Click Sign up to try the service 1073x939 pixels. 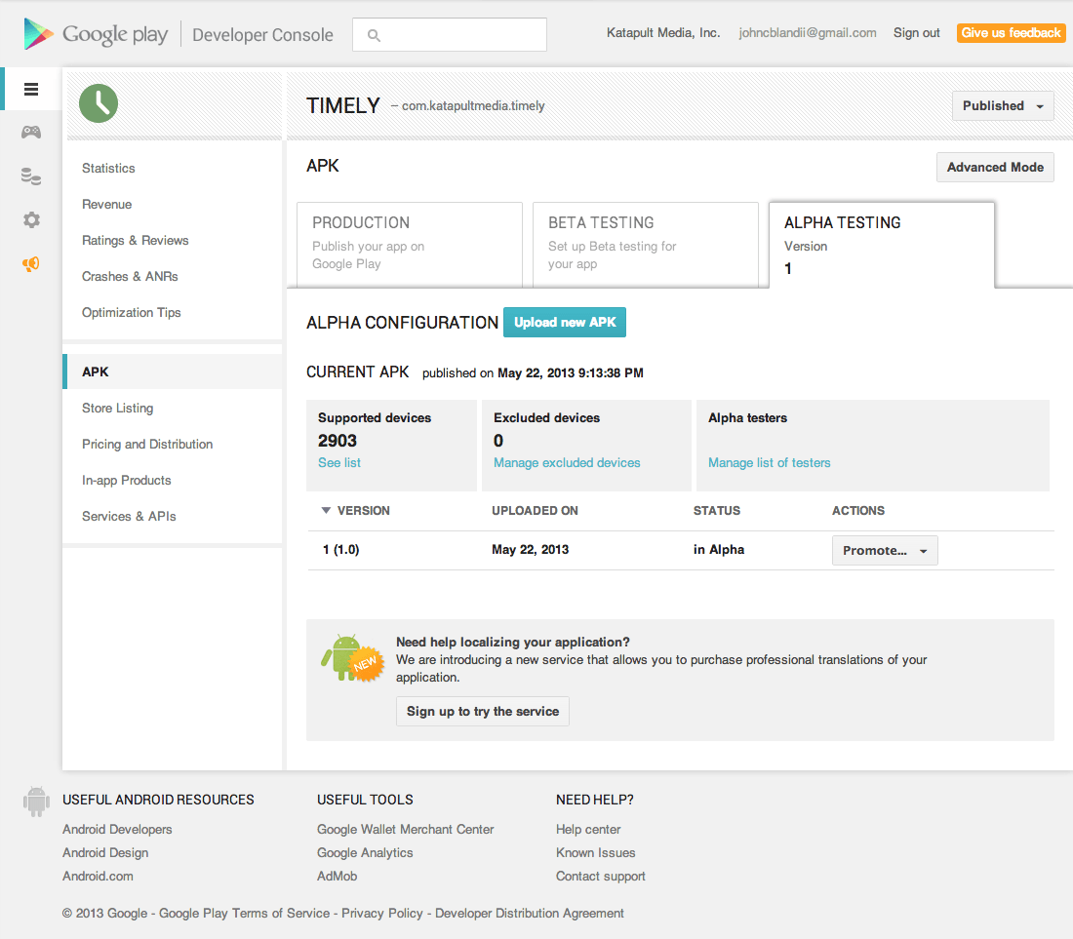pyautogui.click(x=483, y=711)
